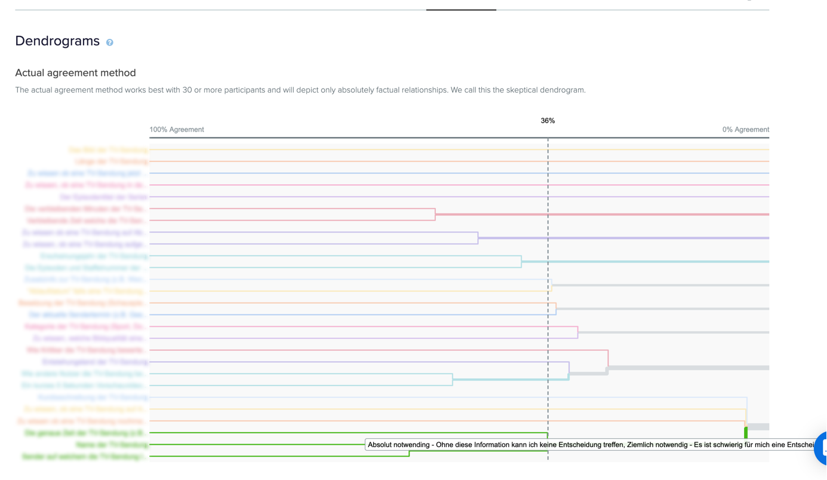827x480 pixels.
Task: Click the help icon beside Dendrograms heading
Action: click(x=110, y=42)
